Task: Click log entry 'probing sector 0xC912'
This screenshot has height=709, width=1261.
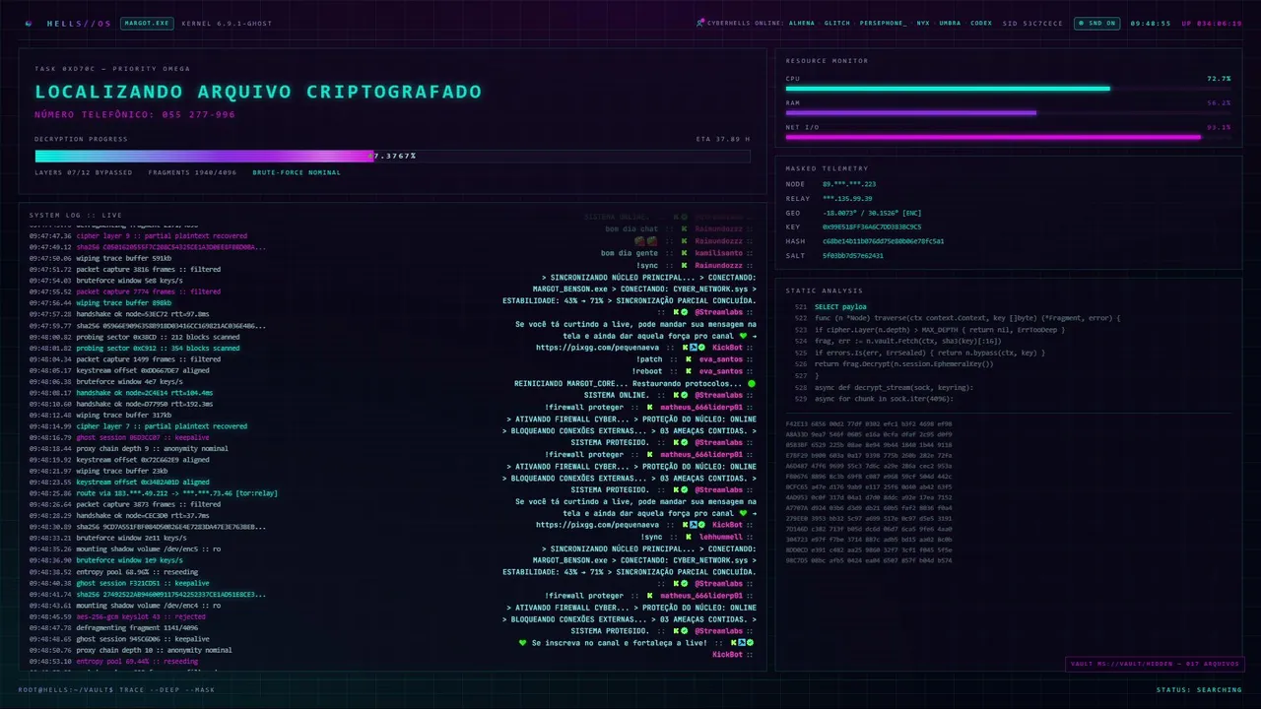Action: pyautogui.click(x=158, y=348)
